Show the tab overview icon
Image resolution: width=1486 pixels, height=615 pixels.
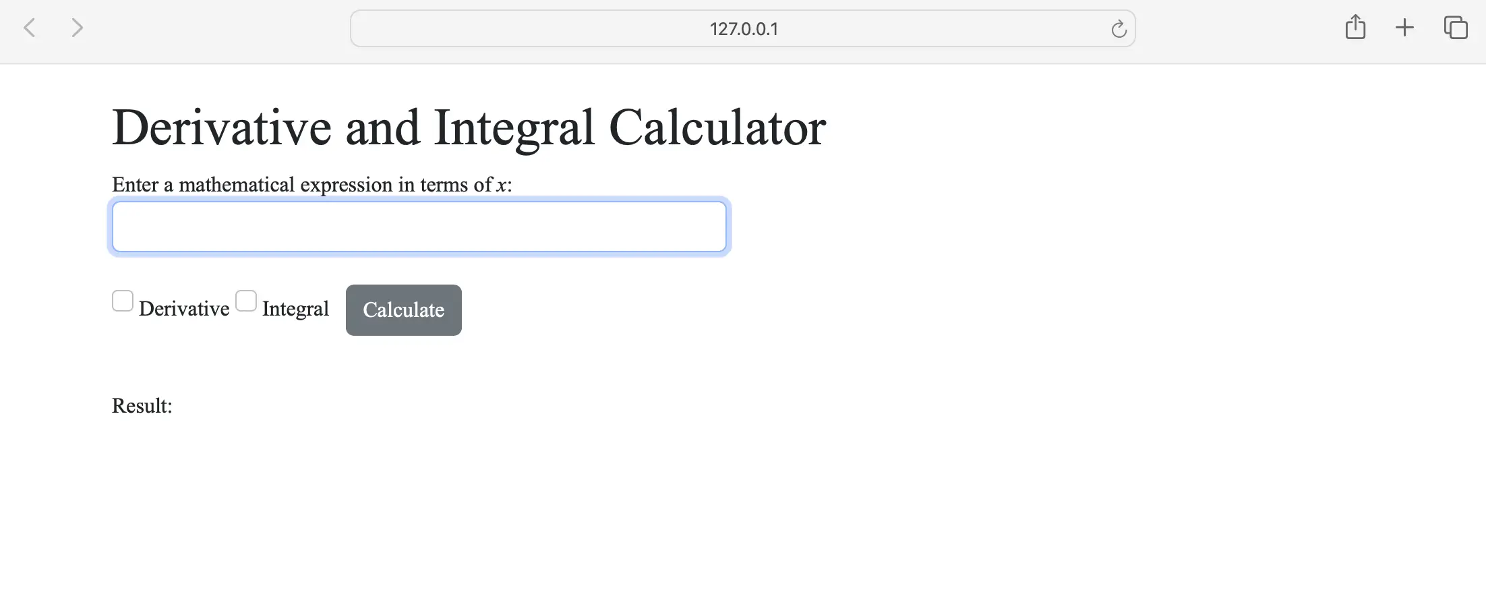point(1455,28)
